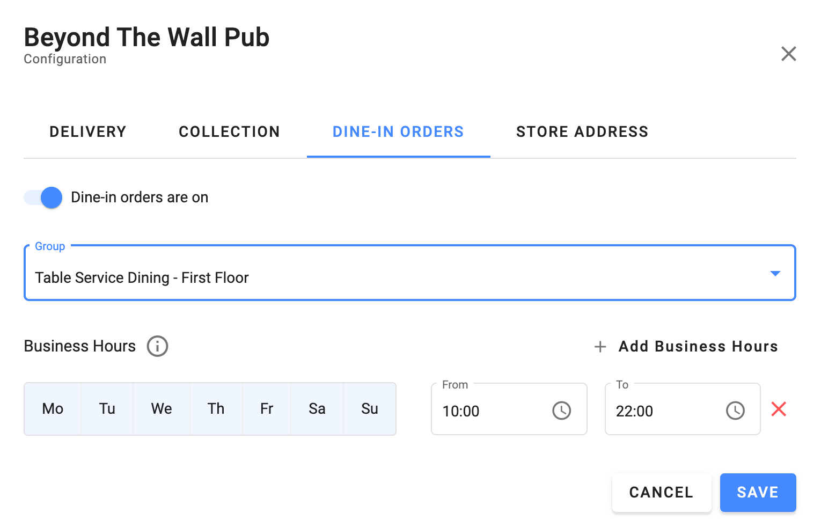Deselect Saturday from business days
The height and width of the screenshot is (527, 821).
317,409
